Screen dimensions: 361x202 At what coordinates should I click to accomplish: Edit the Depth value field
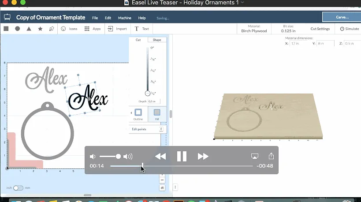[x=154, y=101]
